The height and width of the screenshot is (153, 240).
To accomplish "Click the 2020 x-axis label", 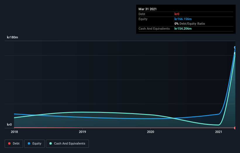I will coord(151,132).
